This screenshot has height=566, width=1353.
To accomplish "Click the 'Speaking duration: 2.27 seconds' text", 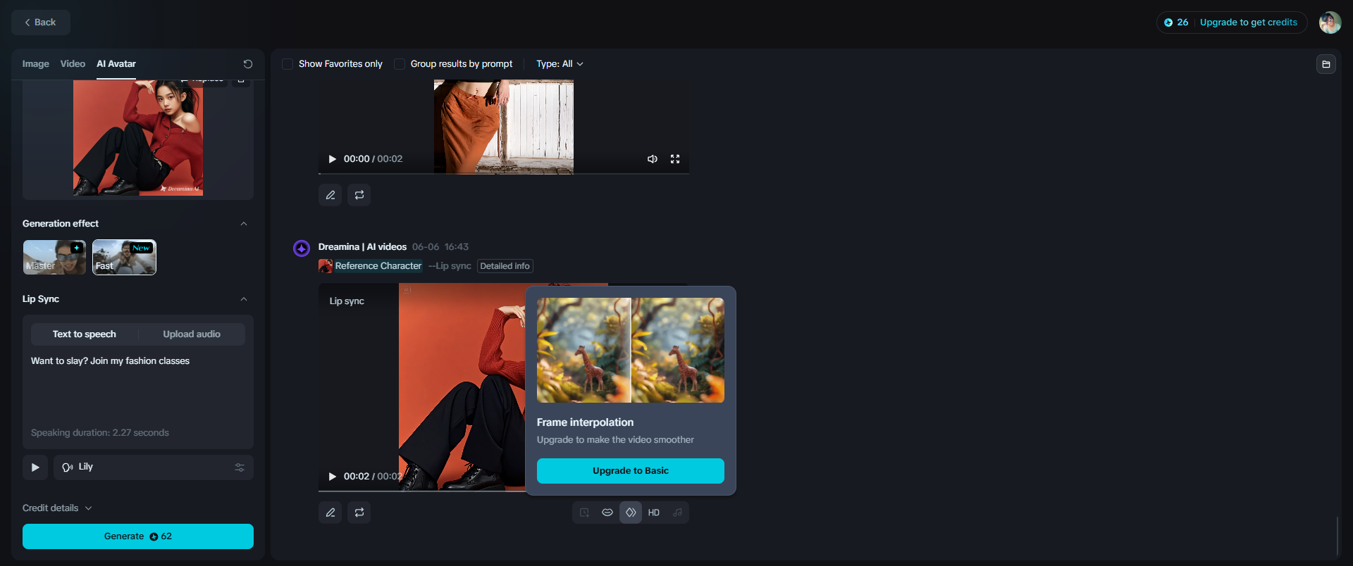I will pyautogui.click(x=100, y=433).
